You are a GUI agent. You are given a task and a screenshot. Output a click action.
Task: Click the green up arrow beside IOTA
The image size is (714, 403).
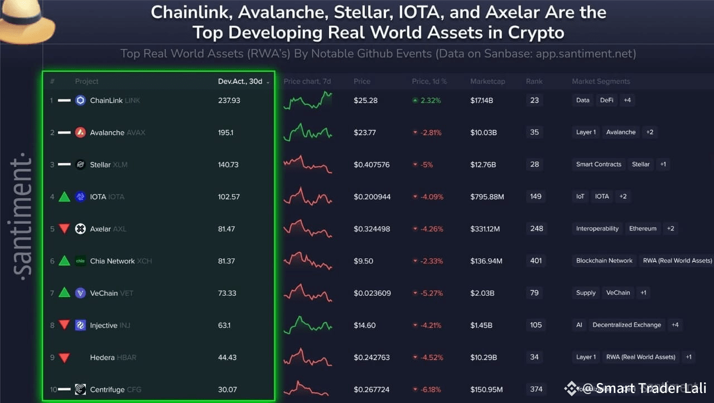[64, 196]
